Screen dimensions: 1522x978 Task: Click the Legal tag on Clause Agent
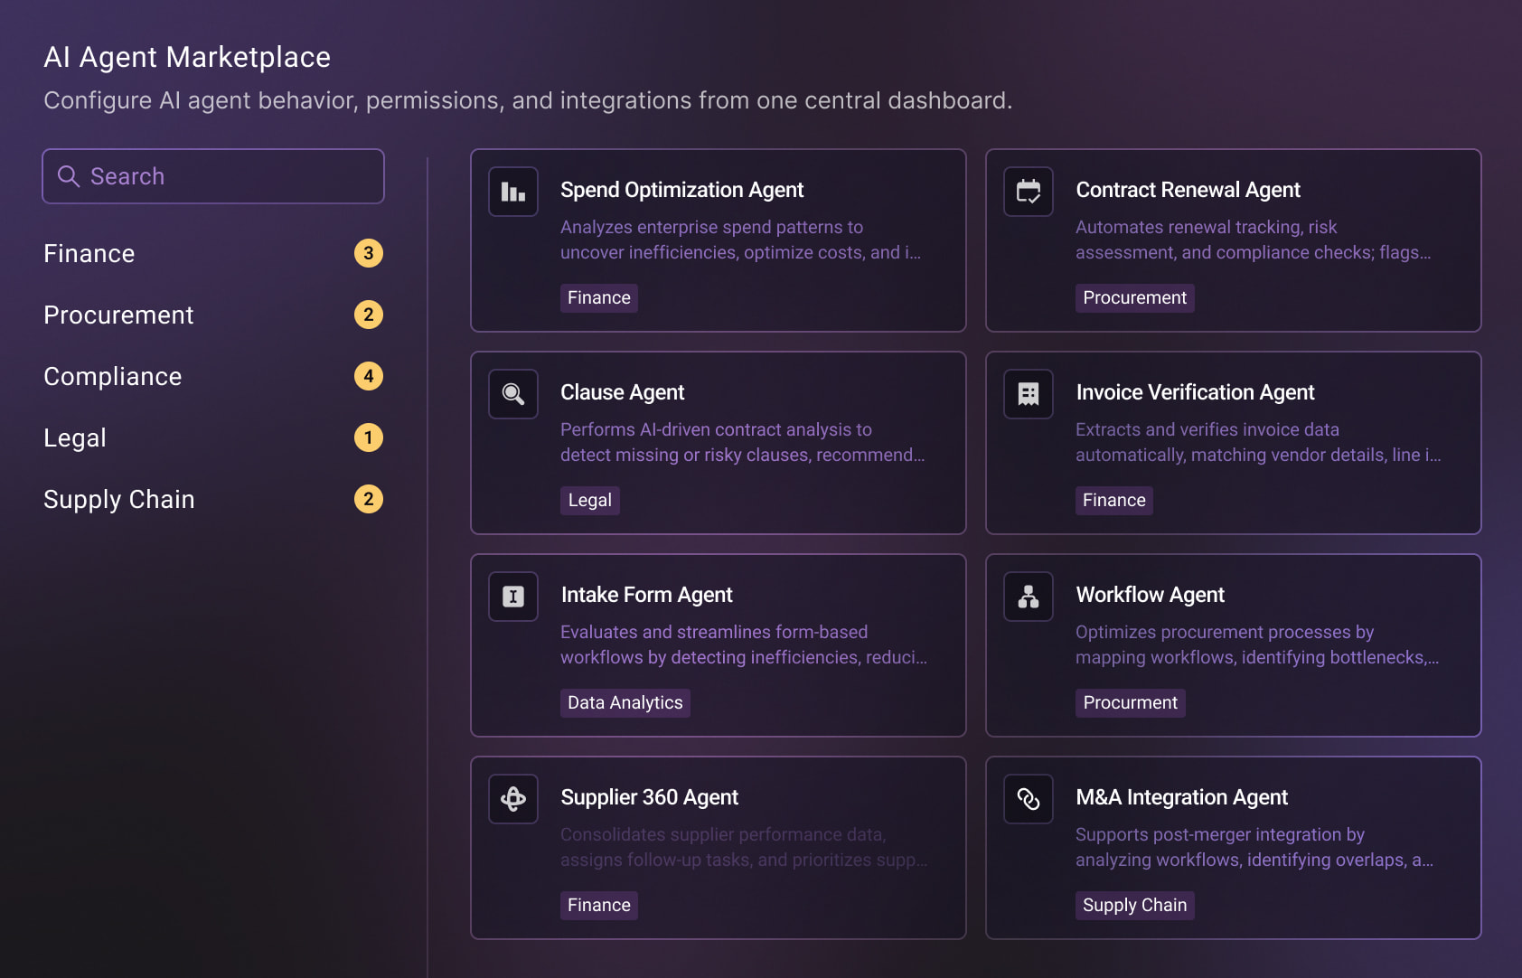(x=589, y=501)
